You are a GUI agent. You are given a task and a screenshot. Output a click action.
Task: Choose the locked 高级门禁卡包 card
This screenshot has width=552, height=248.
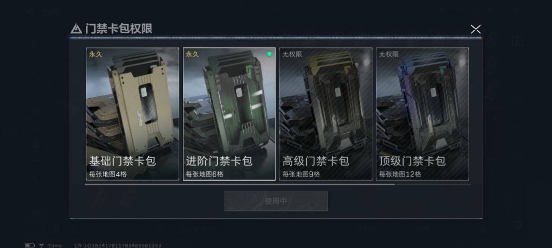(326, 114)
